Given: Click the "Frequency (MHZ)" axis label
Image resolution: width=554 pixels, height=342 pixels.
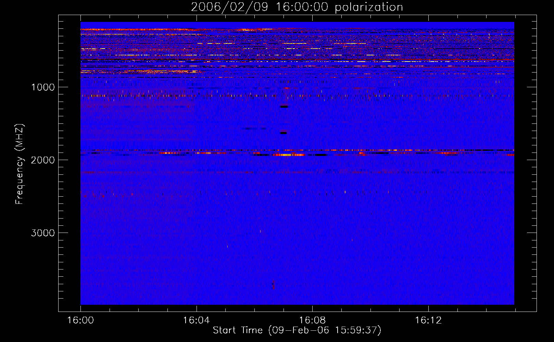Looking at the screenshot, I should pyautogui.click(x=20, y=164).
